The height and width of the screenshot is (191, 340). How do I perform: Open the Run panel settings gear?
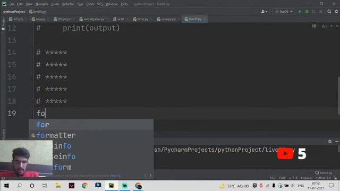point(330,142)
